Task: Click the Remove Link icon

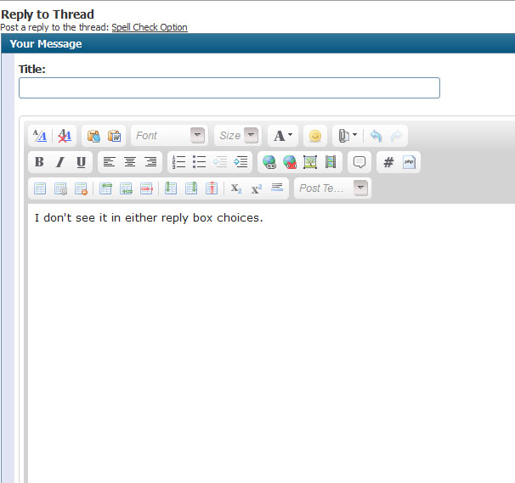Action: point(290,162)
